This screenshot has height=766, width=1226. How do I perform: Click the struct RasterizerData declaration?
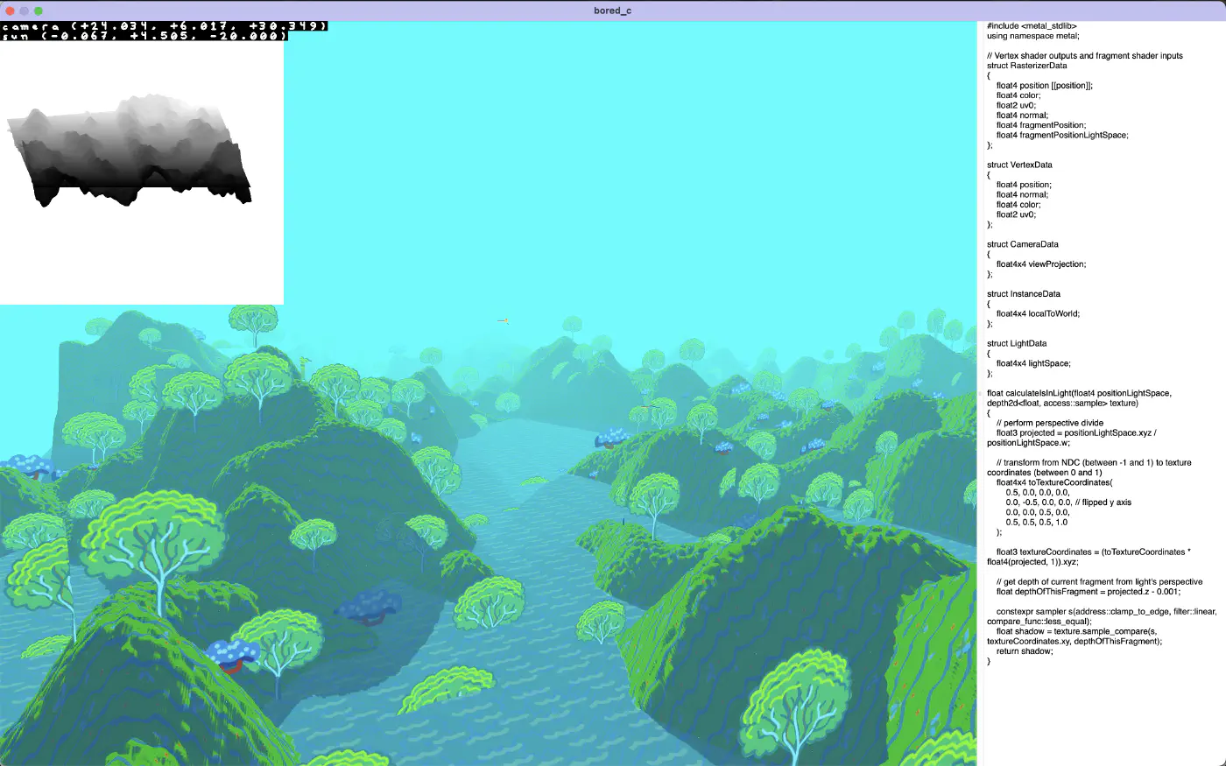(1026, 66)
